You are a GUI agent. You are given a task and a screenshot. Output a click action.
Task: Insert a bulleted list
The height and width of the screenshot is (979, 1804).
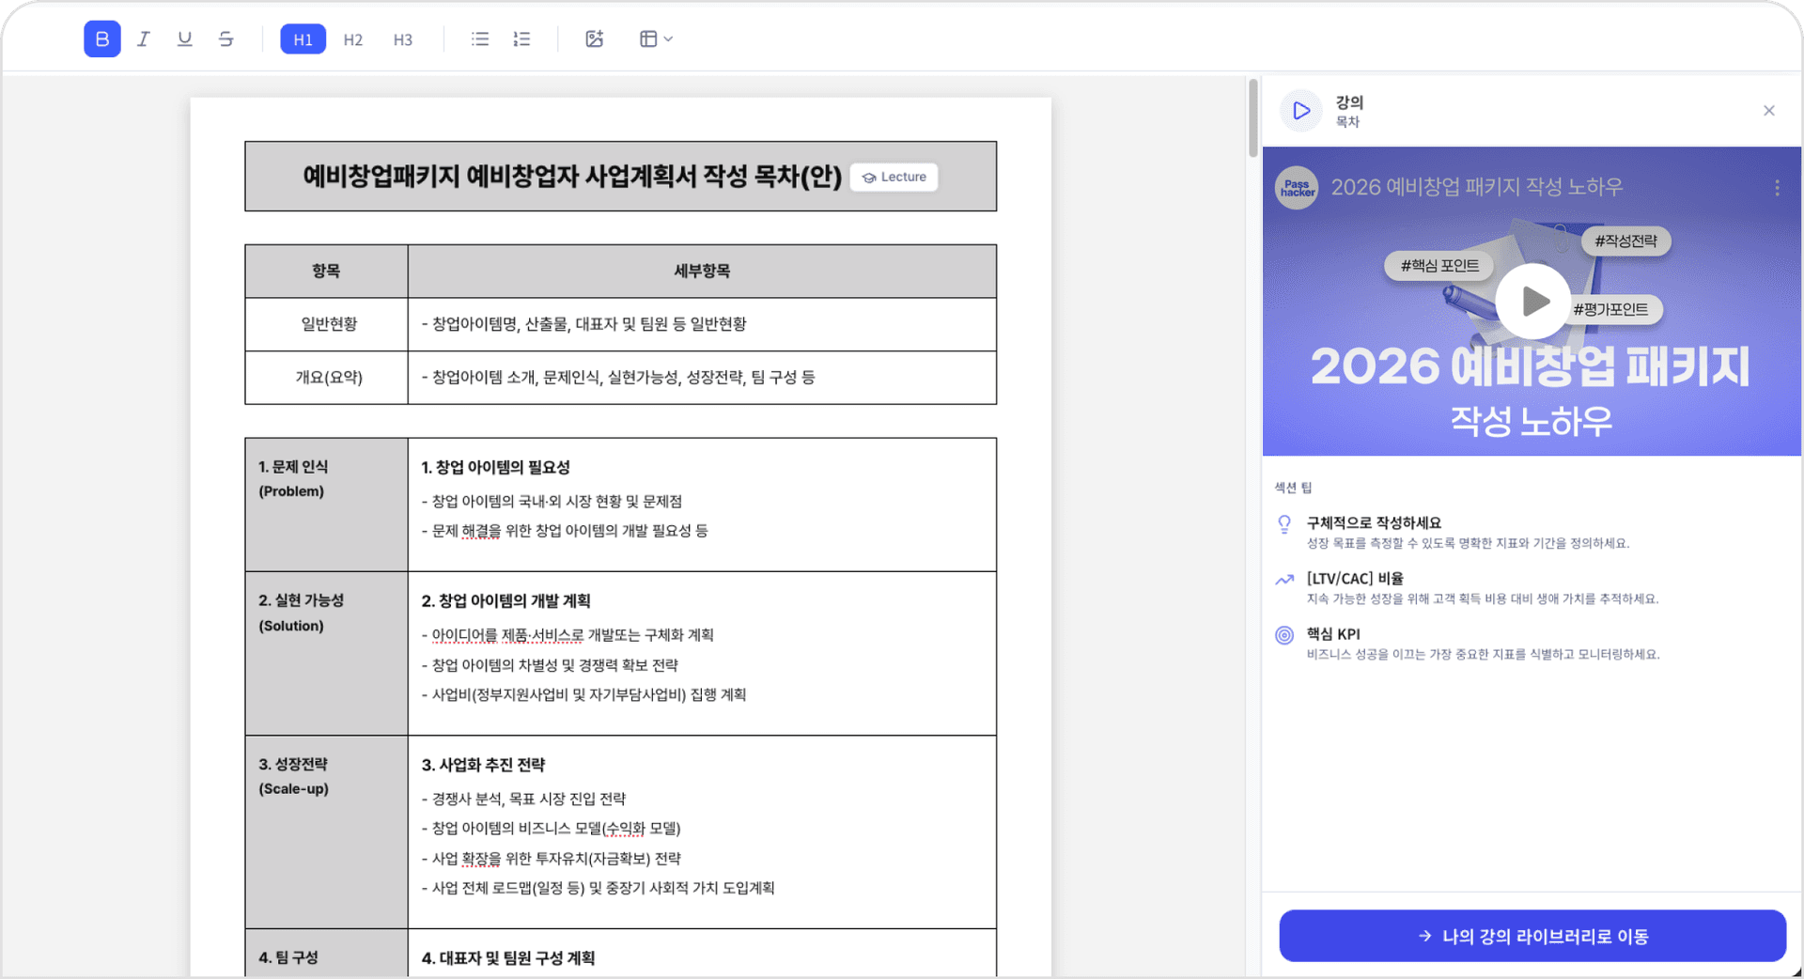tap(479, 39)
